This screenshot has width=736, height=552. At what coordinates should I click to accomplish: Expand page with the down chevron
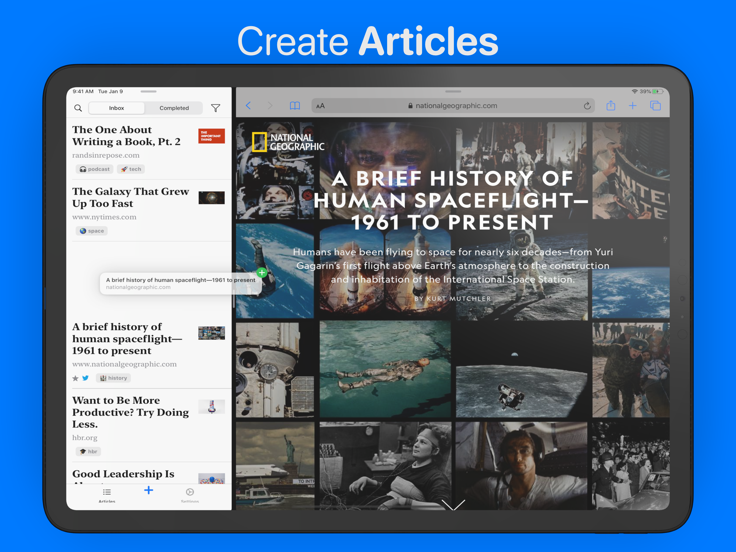[453, 504]
